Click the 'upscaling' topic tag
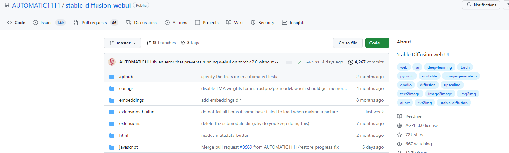This screenshot has height=153, width=509. coord(452,85)
